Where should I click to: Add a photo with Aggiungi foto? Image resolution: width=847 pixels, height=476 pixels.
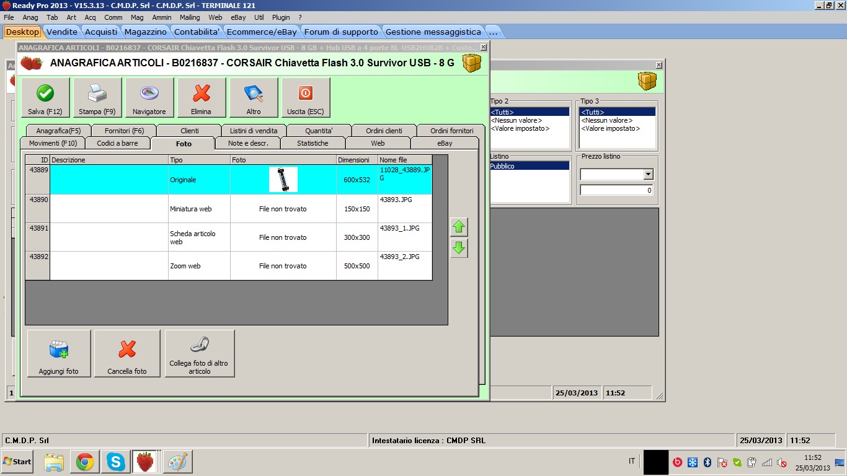point(59,353)
